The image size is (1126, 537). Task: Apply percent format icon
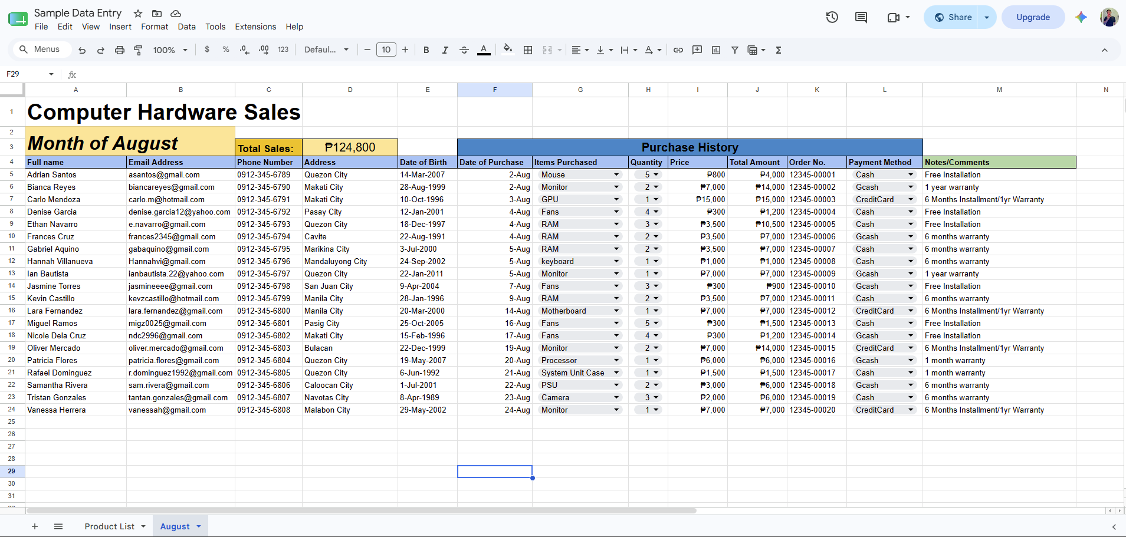[x=226, y=50]
